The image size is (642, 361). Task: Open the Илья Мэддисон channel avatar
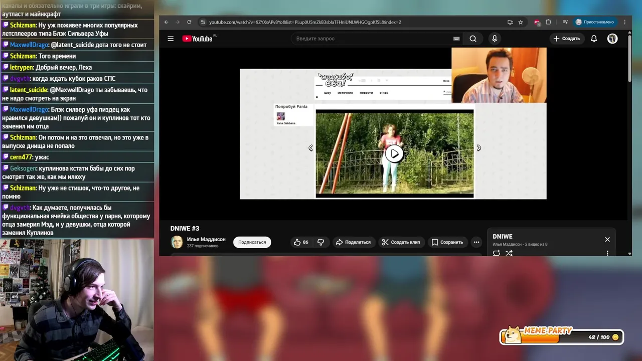click(x=177, y=242)
